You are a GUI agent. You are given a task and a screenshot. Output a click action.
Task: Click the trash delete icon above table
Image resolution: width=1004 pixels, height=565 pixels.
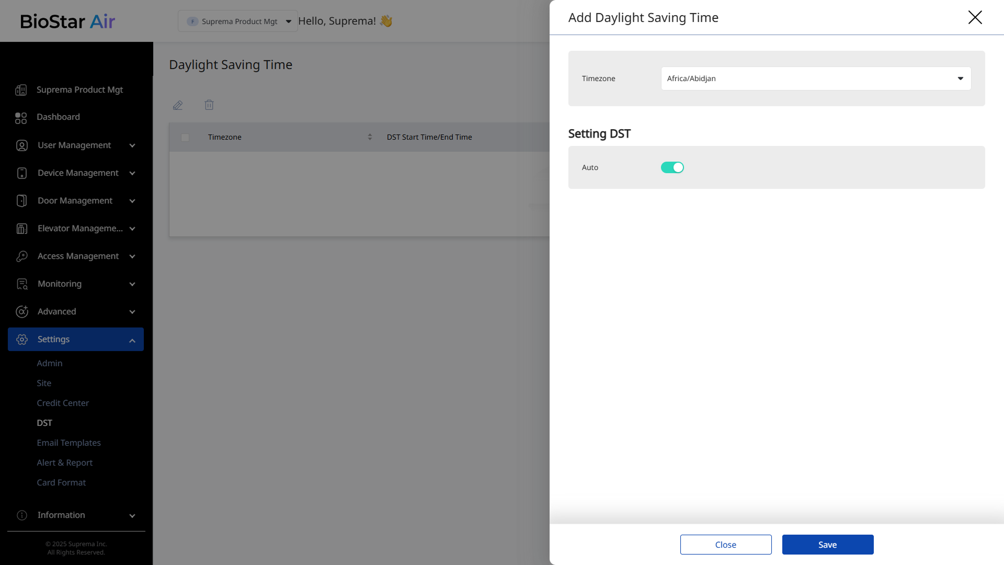click(209, 105)
